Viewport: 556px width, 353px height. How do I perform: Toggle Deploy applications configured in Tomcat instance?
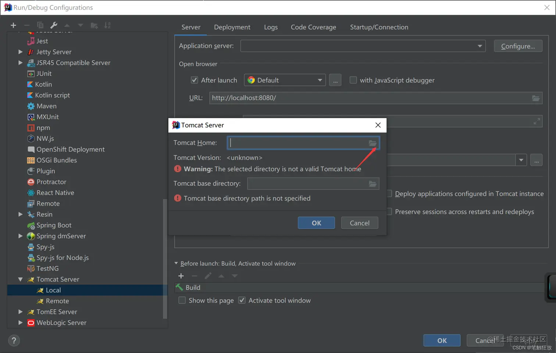pos(389,194)
